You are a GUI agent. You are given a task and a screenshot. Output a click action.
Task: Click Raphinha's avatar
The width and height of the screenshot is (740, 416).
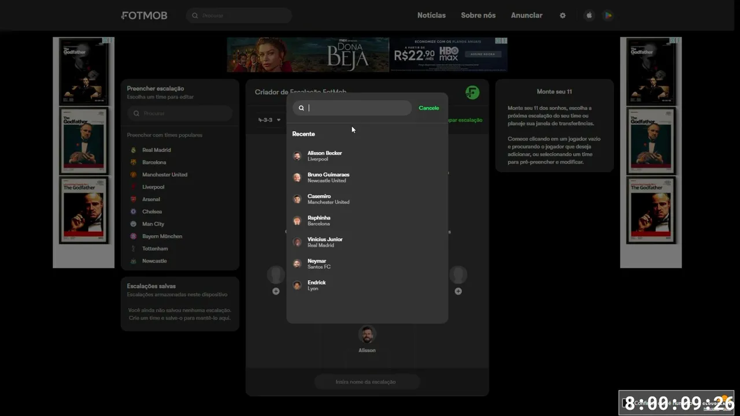(x=297, y=221)
